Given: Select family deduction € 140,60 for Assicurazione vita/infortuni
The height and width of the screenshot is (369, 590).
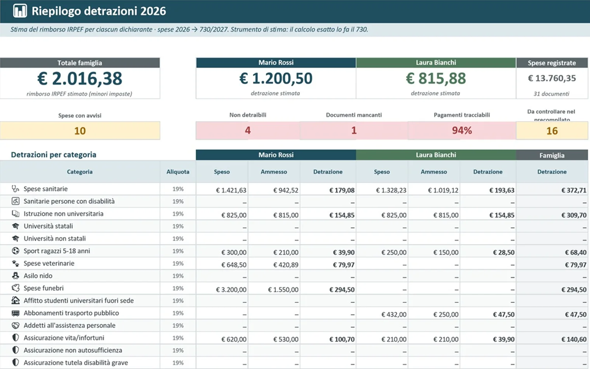Looking at the screenshot, I should (x=574, y=339).
